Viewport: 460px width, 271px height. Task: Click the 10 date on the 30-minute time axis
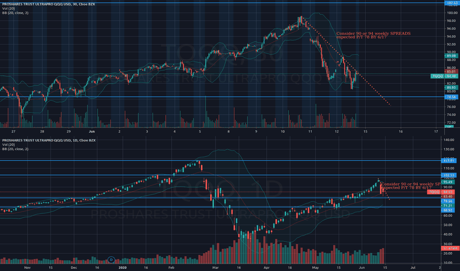click(282, 132)
